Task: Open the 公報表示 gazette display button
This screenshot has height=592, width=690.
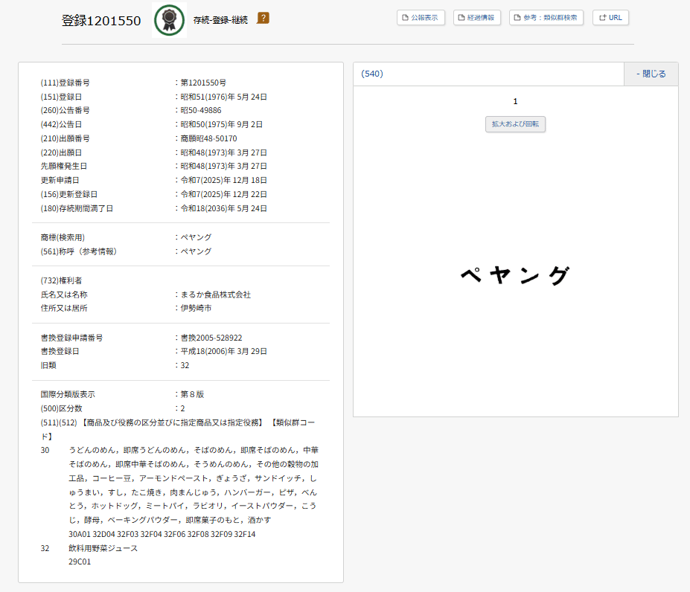Action: point(421,18)
